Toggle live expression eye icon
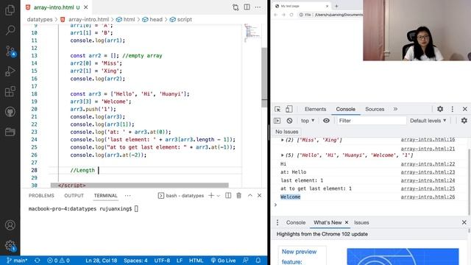The height and width of the screenshot is (265, 471). pyautogui.click(x=326, y=121)
